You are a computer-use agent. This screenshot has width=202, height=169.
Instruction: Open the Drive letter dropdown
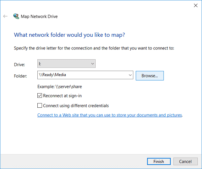pos(66,64)
